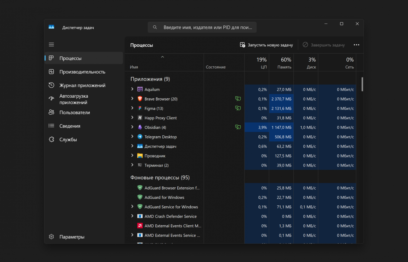Screen dimensions: 408x262
Task: Sort by the Сеть column header
Action: 337,63
